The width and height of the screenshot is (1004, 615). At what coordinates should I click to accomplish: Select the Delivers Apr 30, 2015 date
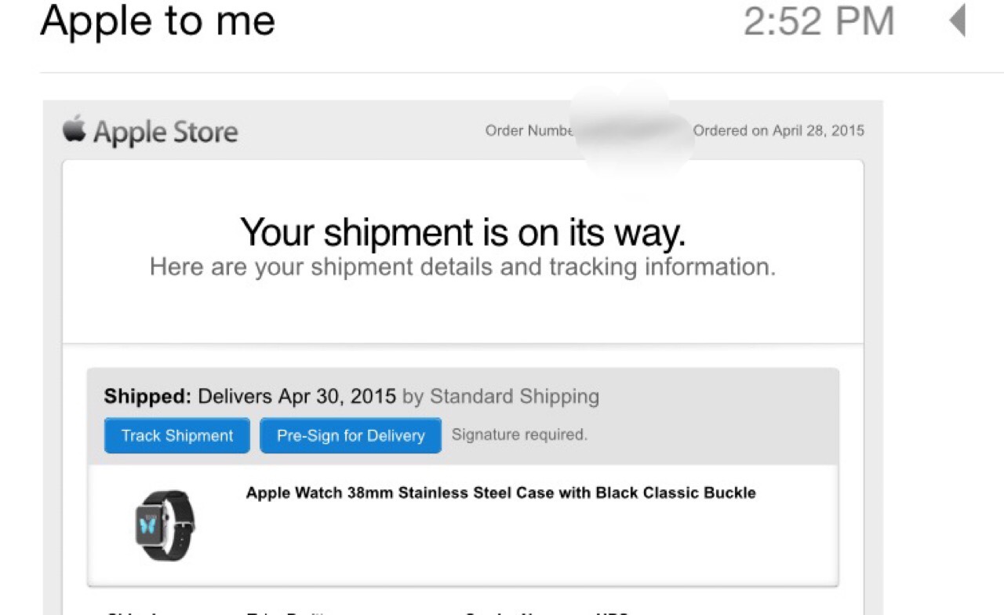(x=296, y=396)
